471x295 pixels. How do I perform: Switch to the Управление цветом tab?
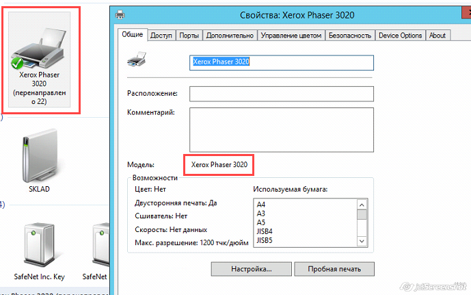(291, 36)
